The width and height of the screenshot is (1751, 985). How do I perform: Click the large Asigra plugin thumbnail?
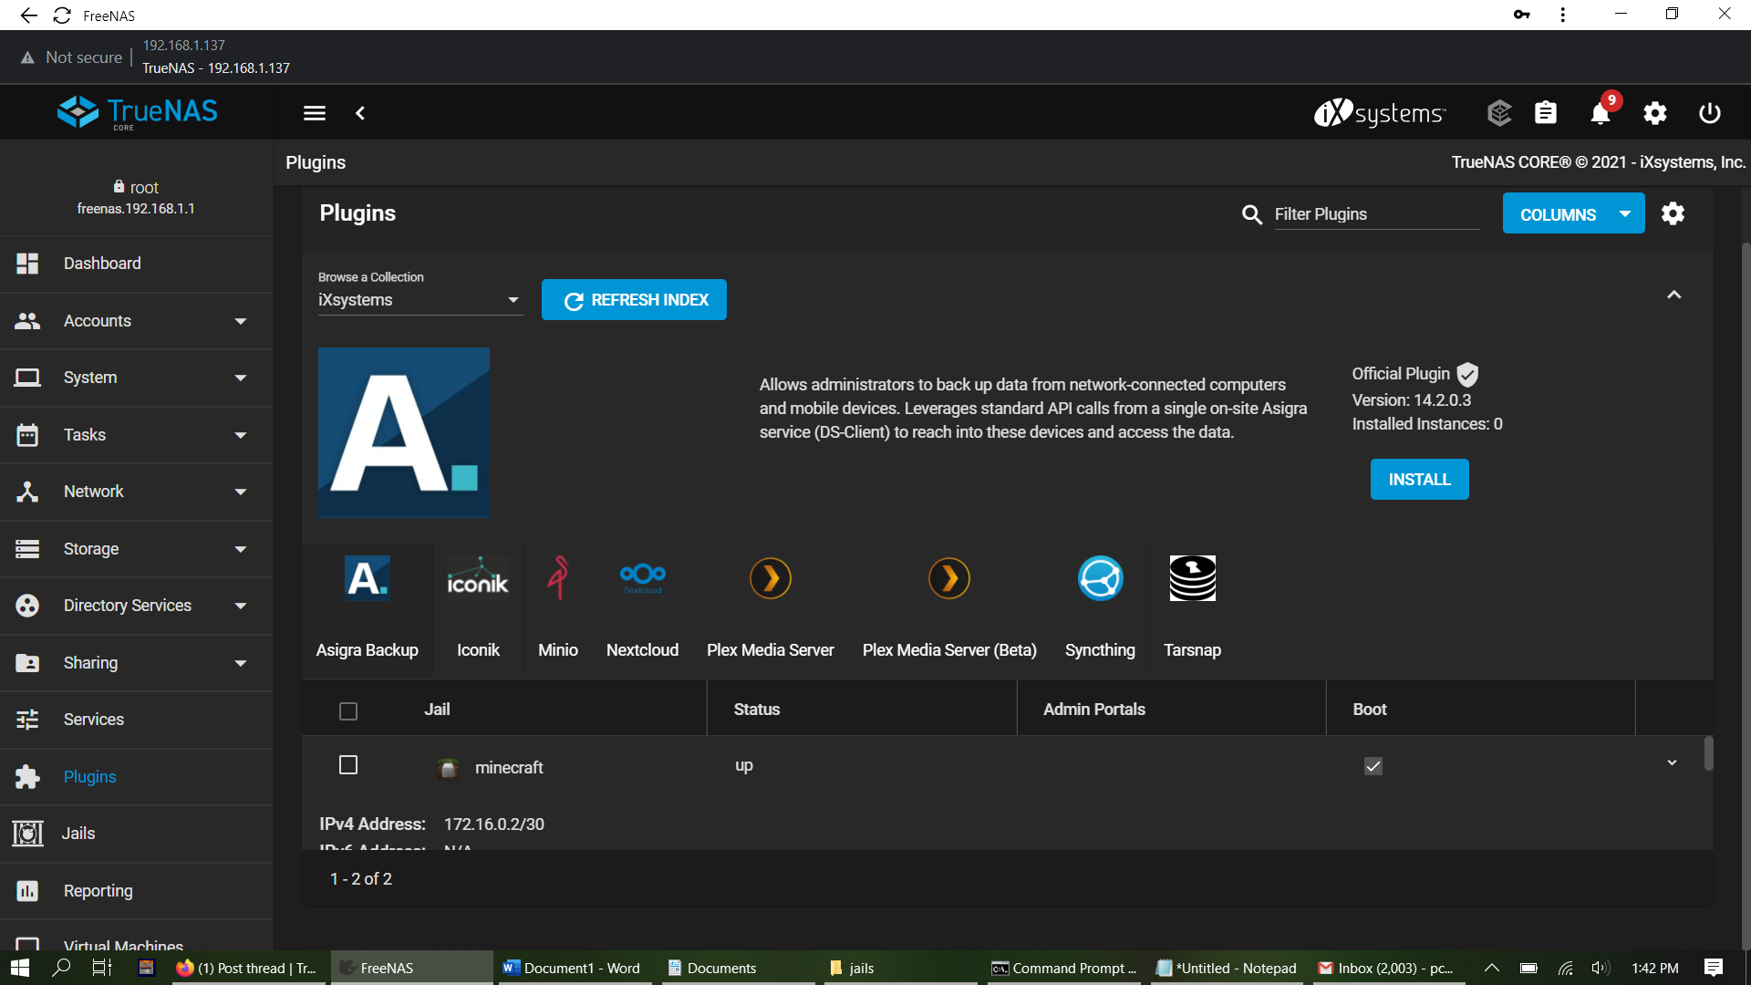coord(404,432)
